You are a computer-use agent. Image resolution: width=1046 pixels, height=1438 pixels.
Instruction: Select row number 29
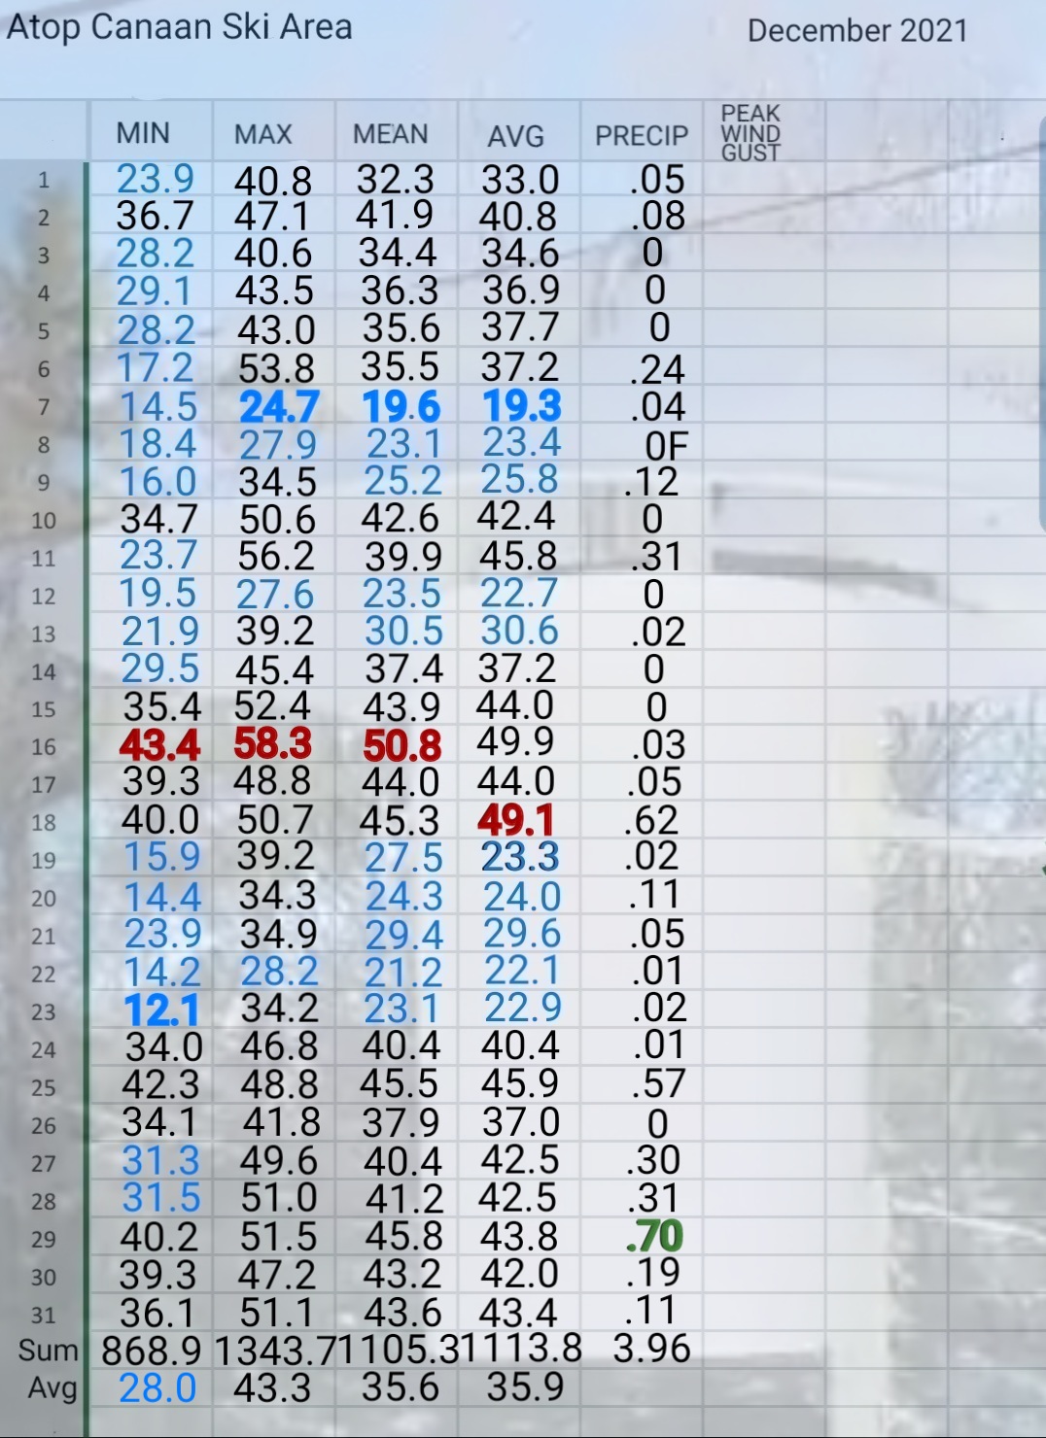pyautogui.click(x=44, y=1240)
